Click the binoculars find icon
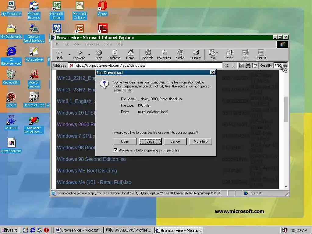Viewport: 312px width, 234px height. point(248,66)
